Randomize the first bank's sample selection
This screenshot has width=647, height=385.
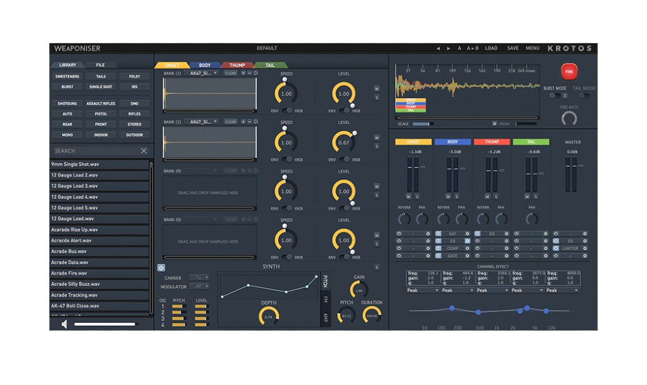click(x=256, y=73)
